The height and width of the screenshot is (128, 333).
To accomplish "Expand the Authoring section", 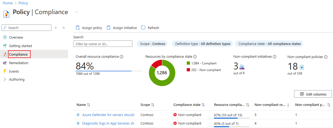I will coord(5,80).
